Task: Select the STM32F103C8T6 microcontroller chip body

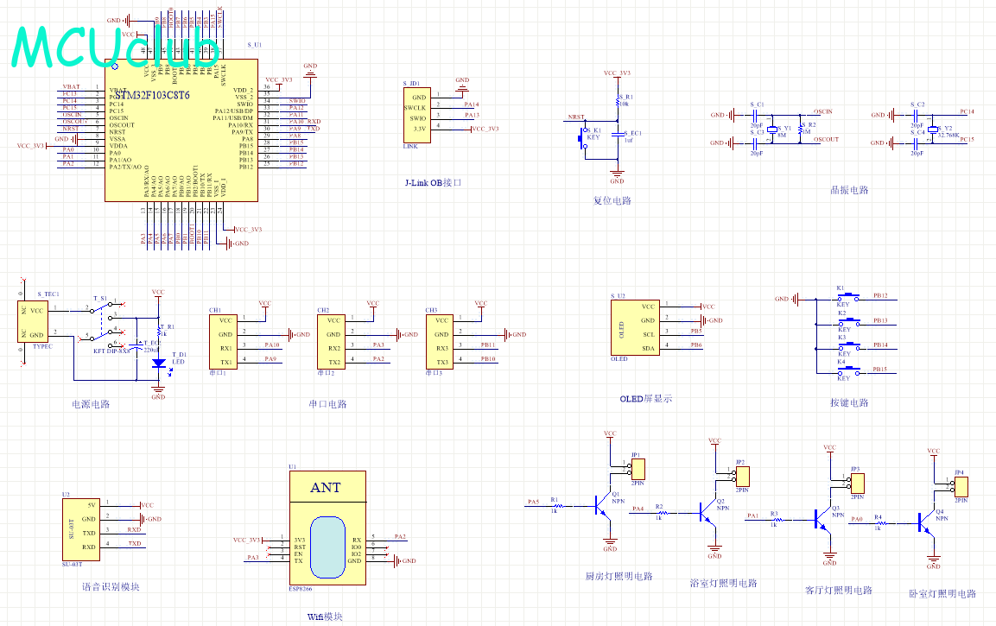Action: tap(181, 130)
